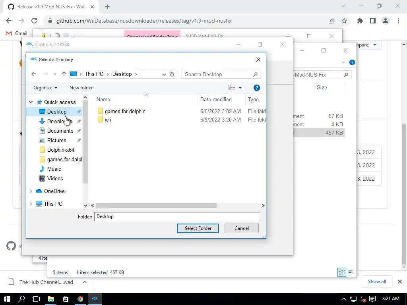Open taskbar search
This screenshot has width=407, height=305.
pyautogui.click(x=21, y=299)
